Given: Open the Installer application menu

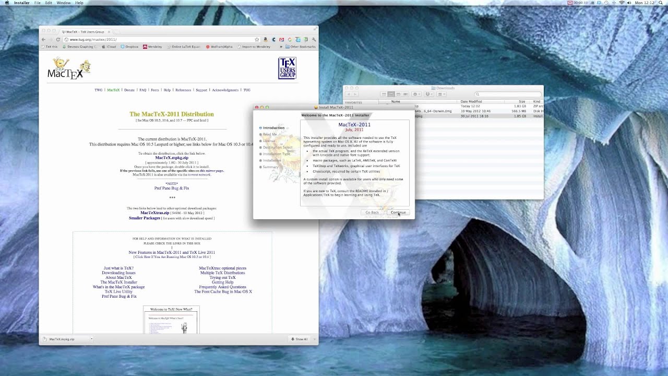Looking at the screenshot, I should click(22, 3).
